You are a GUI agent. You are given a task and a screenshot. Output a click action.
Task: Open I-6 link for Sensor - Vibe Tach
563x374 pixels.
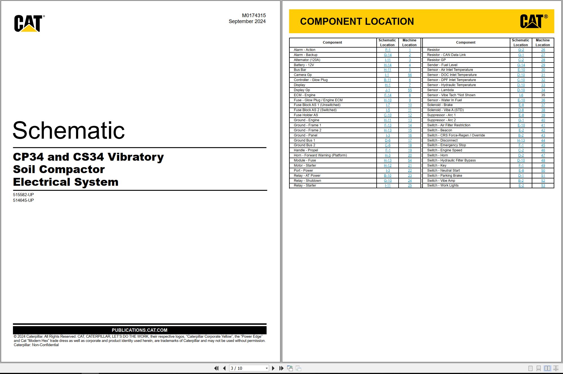tap(521, 95)
